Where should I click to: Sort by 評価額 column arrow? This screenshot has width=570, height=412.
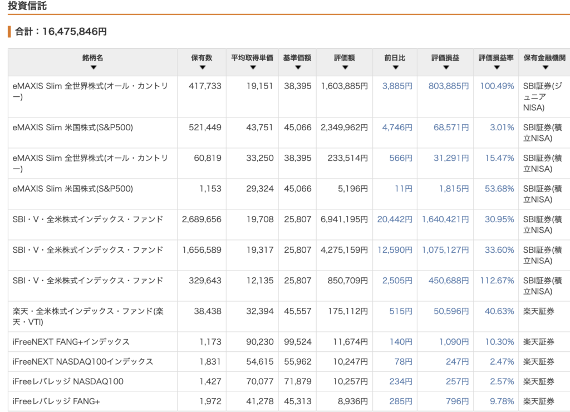pyautogui.click(x=345, y=67)
